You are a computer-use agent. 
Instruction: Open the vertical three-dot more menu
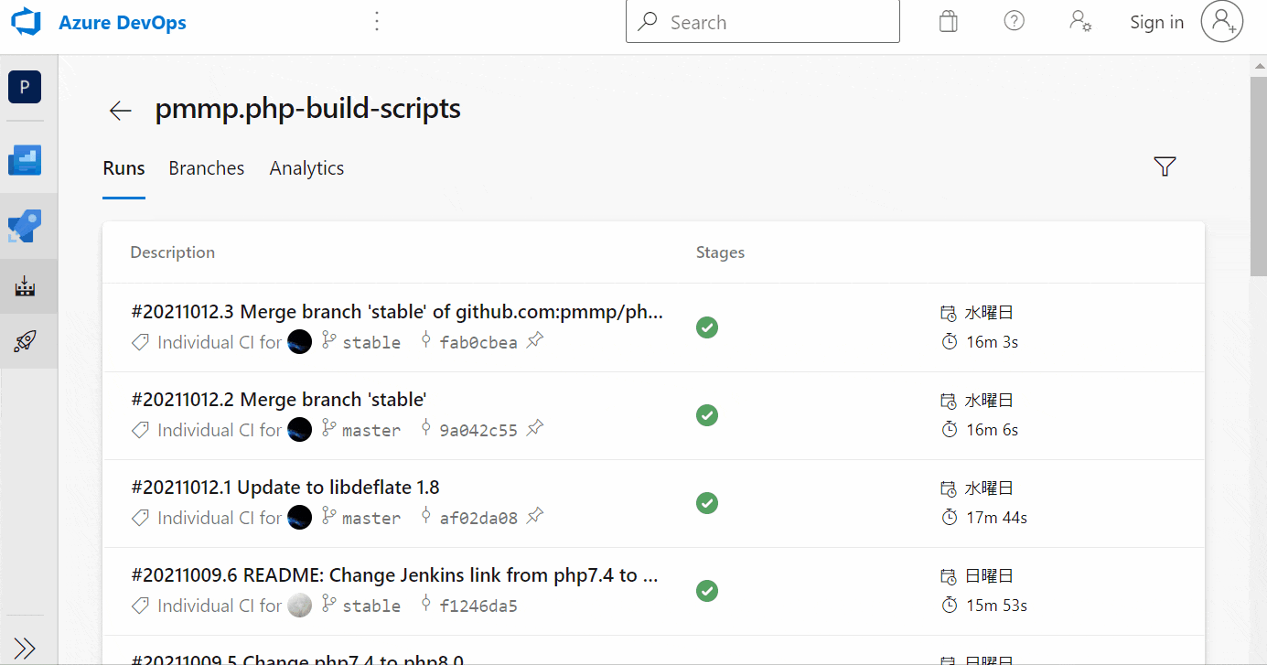coord(377,22)
